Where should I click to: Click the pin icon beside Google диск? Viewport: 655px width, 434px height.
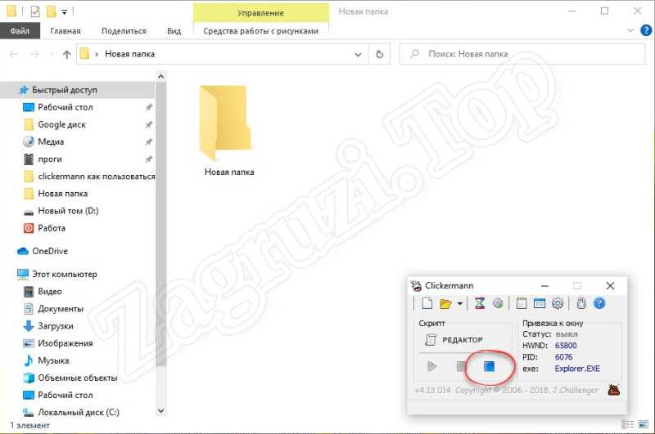click(148, 125)
